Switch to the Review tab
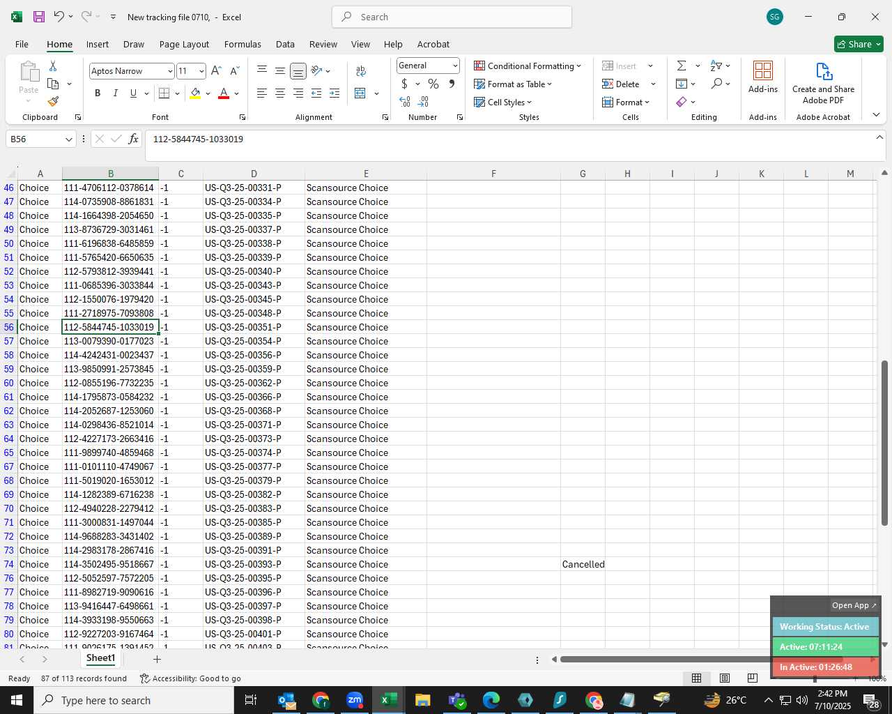Image resolution: width=892 pixels, height=714 pixels. click(323, 44)
